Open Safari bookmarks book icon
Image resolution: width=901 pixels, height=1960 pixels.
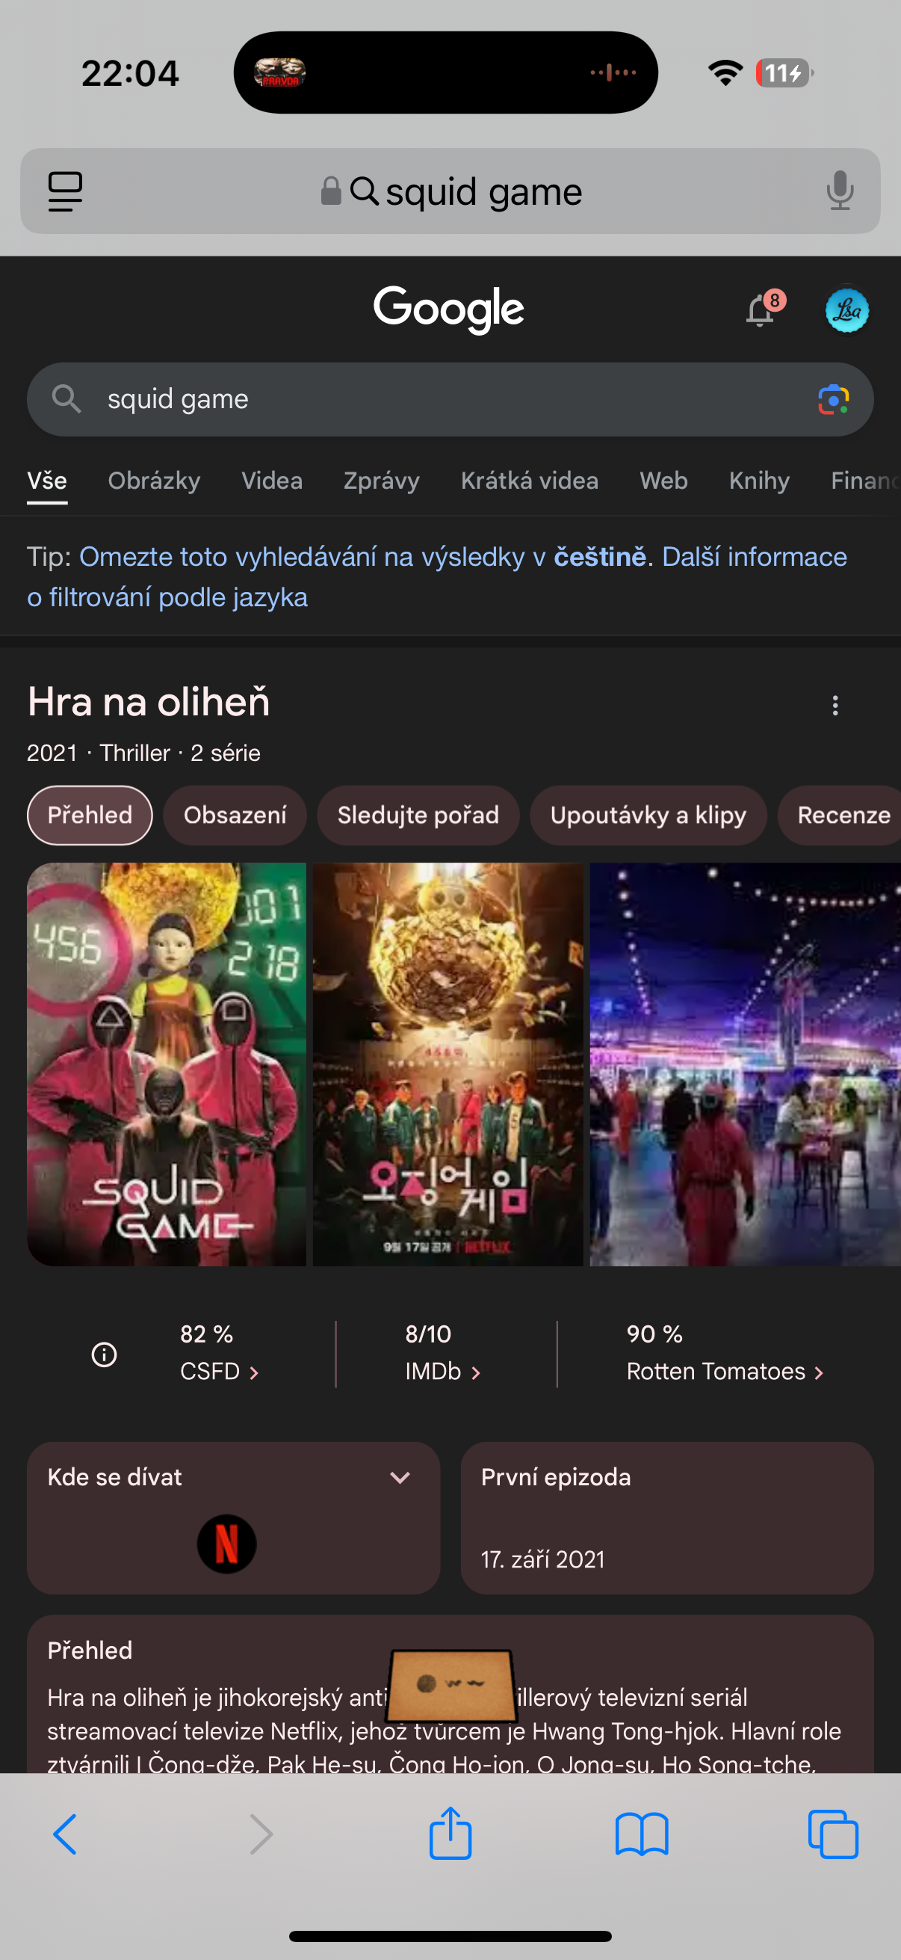642,1834
